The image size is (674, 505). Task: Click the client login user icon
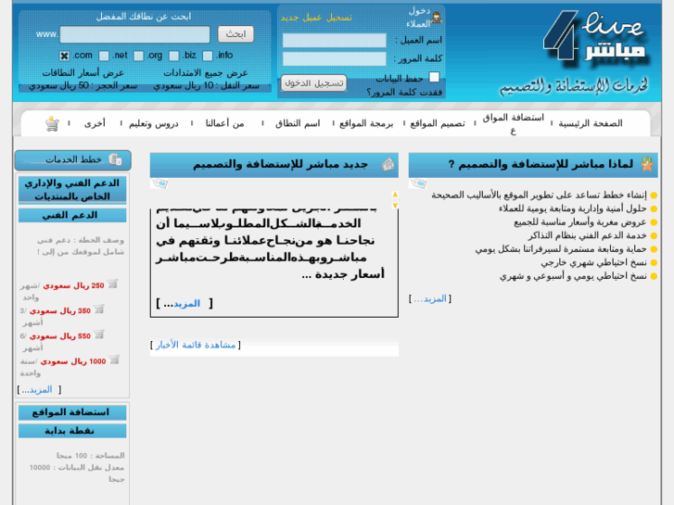click(437, 18)
